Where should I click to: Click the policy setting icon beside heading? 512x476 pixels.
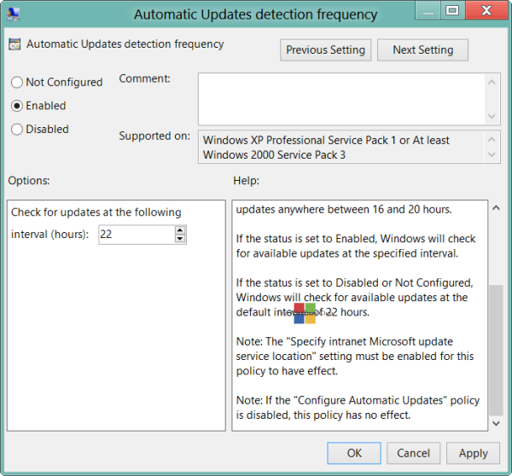pos(15,44)
